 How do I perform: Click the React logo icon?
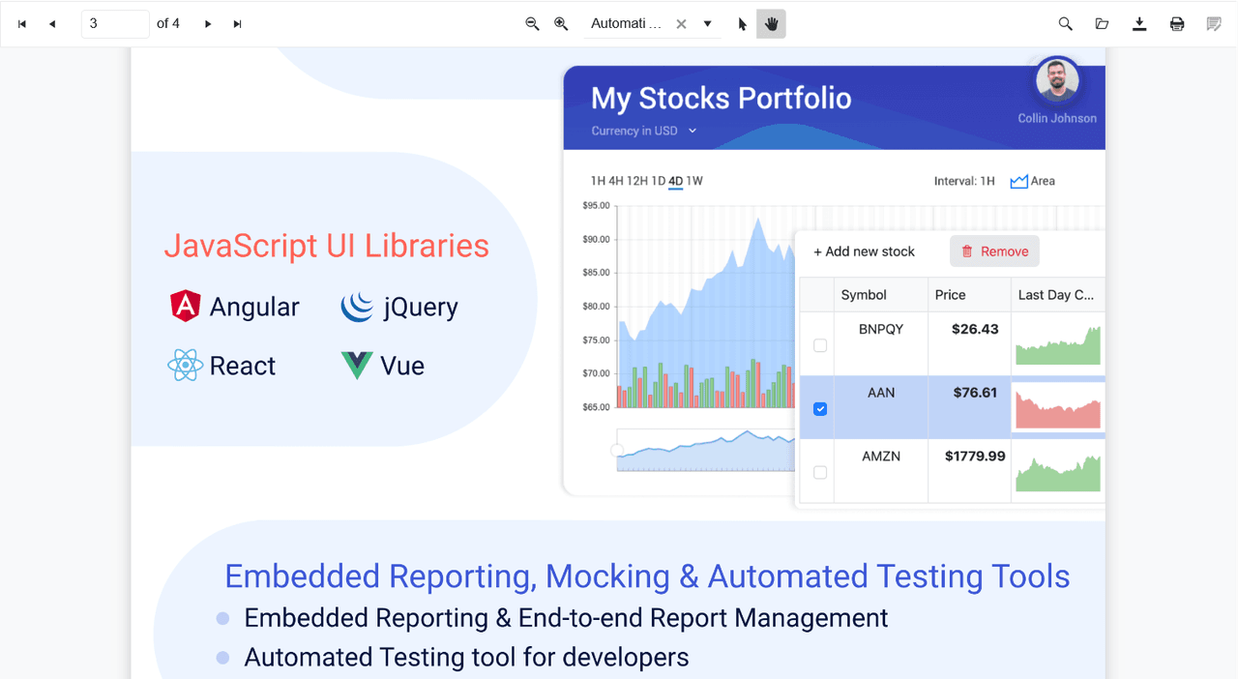pyautogui.click(x=185, y=366)
